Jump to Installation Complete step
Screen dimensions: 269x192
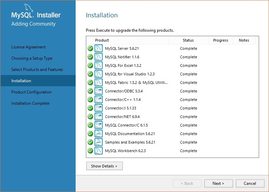coord(30,103)
